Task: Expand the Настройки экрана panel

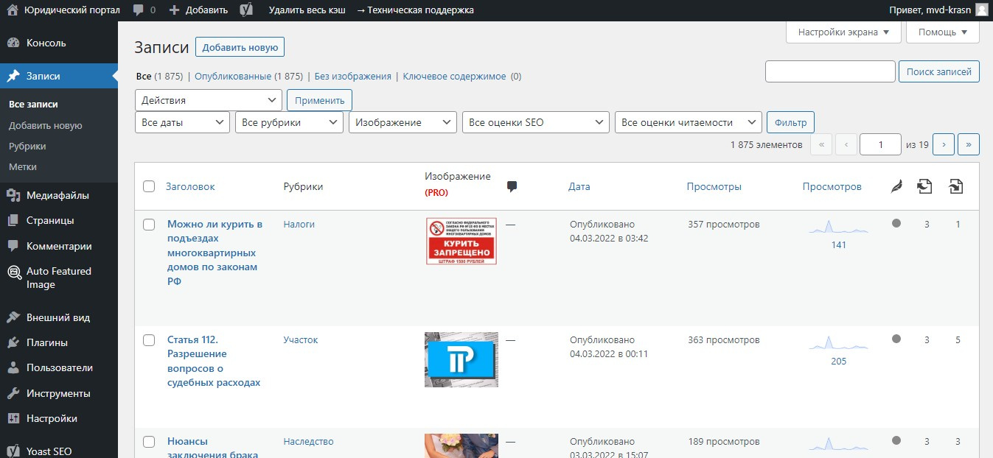Action: point(844,32)
